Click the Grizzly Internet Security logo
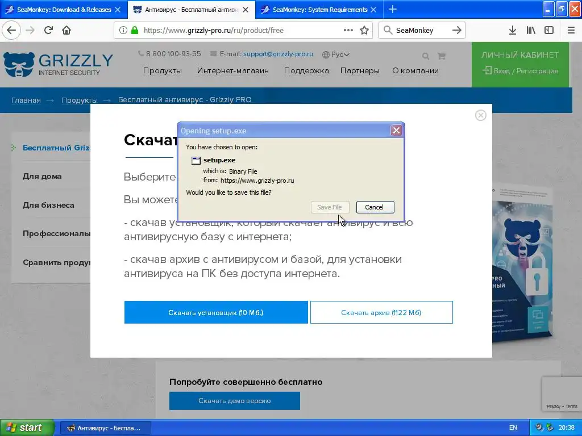The height and width of the screenshot is (436, 582). coord(59,65)
